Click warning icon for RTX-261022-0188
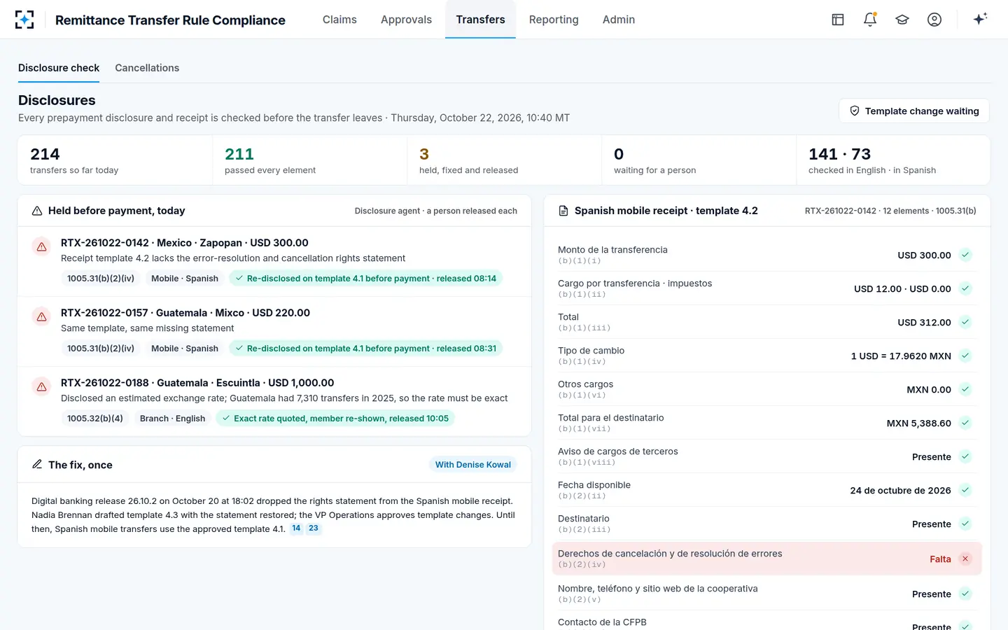The width and height of the screenshot is (1008, 630). 42,386
